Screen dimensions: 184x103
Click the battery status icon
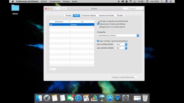coord(143,1)
